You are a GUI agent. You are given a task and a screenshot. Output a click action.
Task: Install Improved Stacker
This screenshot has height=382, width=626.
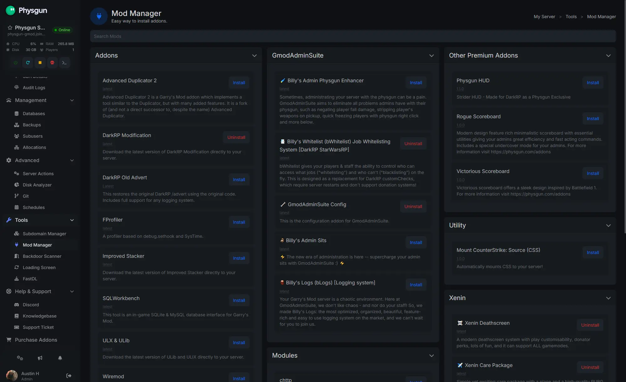click(x=239, y=258)
